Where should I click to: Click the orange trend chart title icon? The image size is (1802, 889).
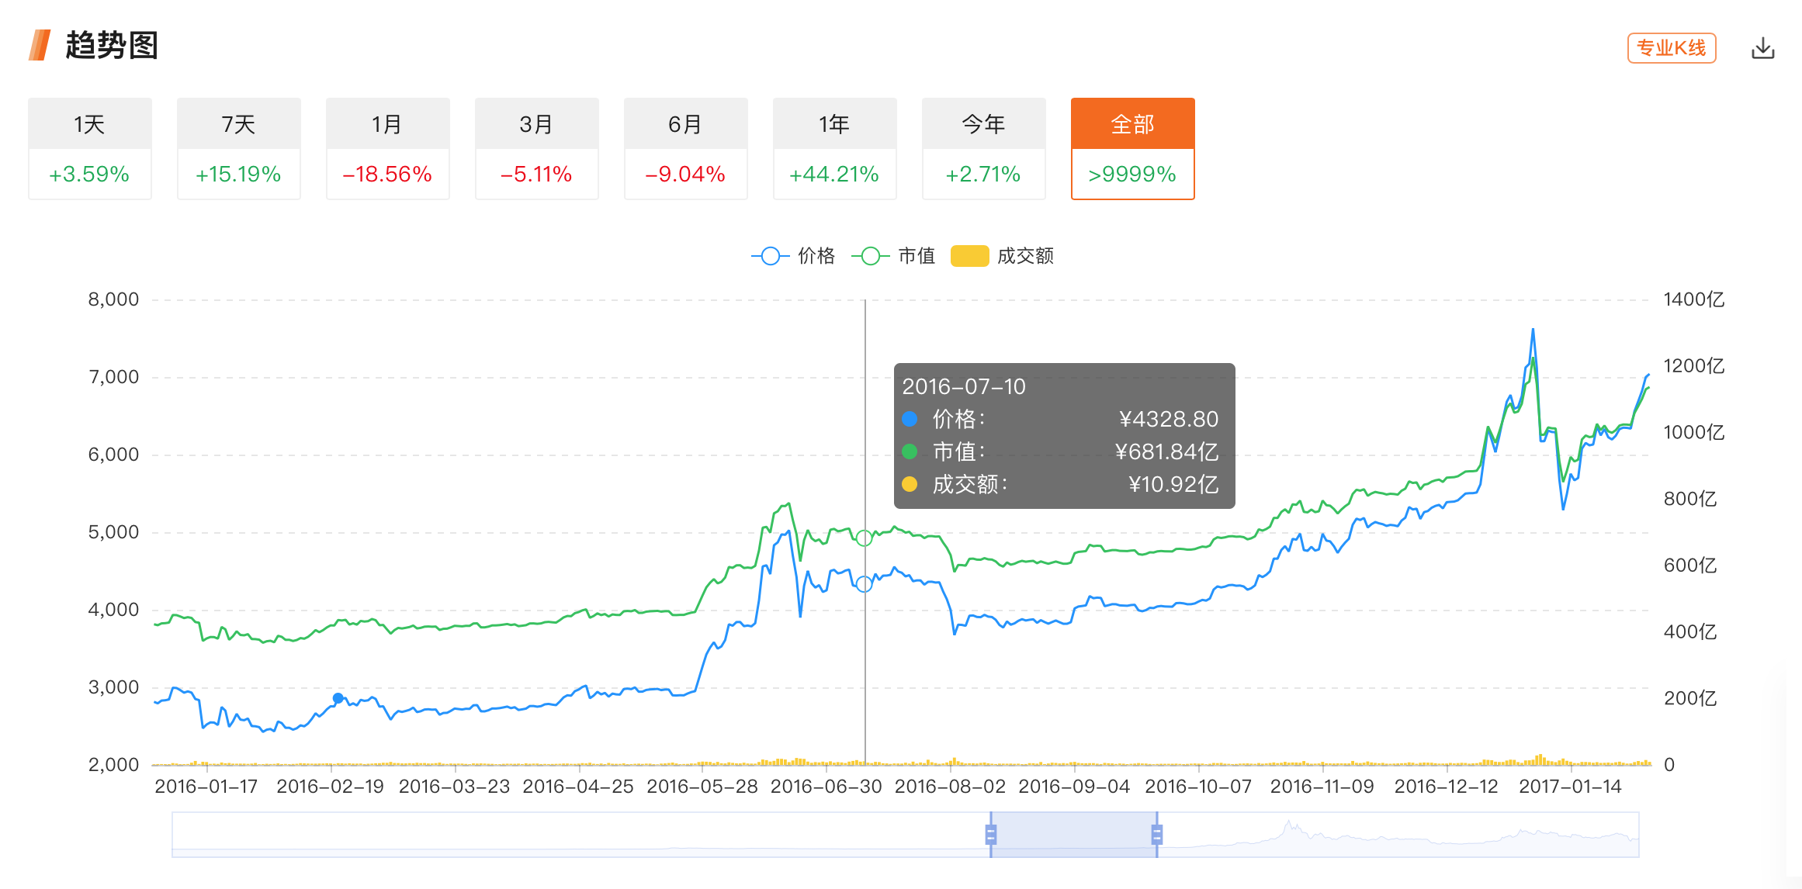(x=40, y=46)
